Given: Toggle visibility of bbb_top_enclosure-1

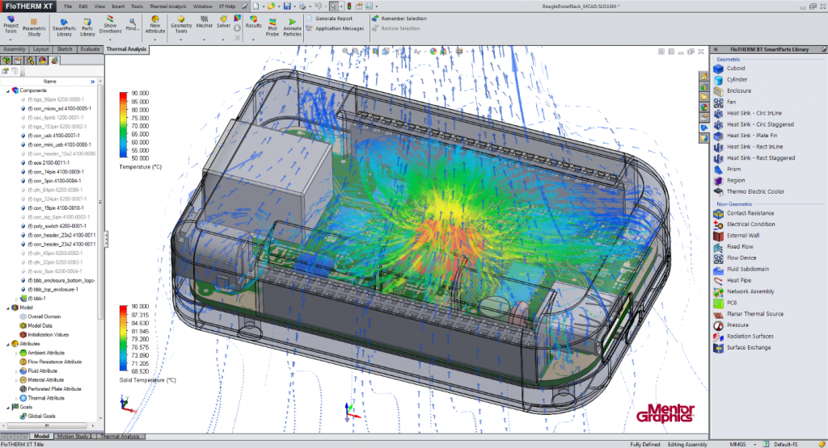Looking at the screenshot, I should [x=23, y=289].
